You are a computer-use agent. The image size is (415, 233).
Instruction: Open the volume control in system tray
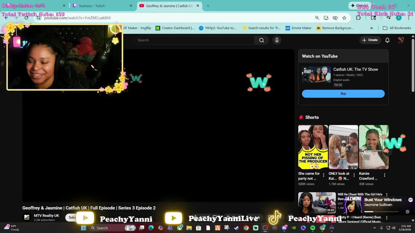coord(394,228)
